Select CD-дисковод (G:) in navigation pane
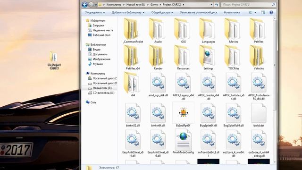The height and width of the screenshot is (170, 302). click(101, 93)
